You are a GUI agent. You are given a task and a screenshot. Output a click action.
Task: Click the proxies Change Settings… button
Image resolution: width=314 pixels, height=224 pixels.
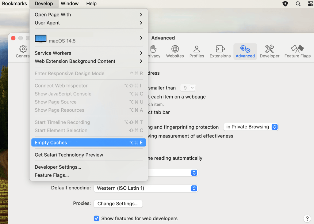coord(118,203)
